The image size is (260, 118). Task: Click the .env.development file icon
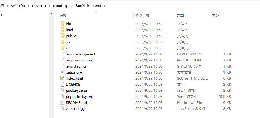[62, 54]
